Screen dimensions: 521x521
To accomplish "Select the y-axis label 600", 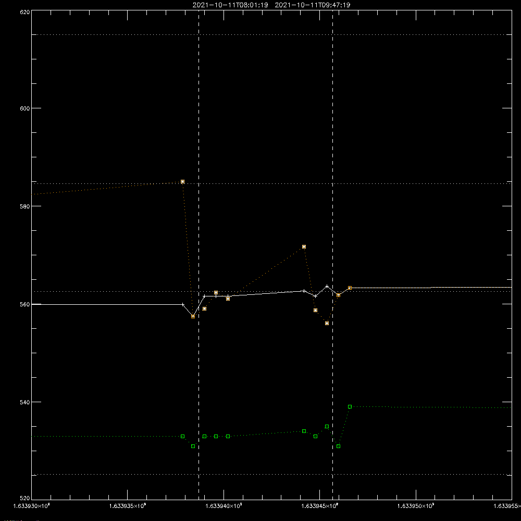I will click(x=25, y=108).
